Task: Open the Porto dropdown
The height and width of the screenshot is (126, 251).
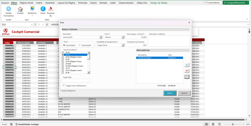Action: [122, 37]
